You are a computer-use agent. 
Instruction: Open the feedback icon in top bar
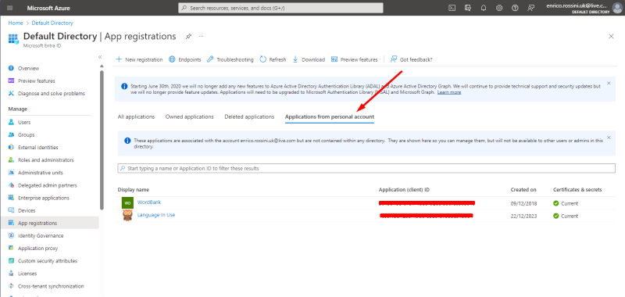[530, 8]
